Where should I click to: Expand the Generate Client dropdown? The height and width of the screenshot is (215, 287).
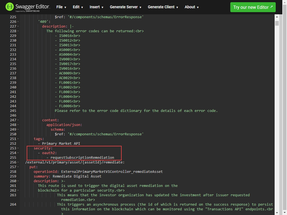pyautogui.click(x=163, y=7)
